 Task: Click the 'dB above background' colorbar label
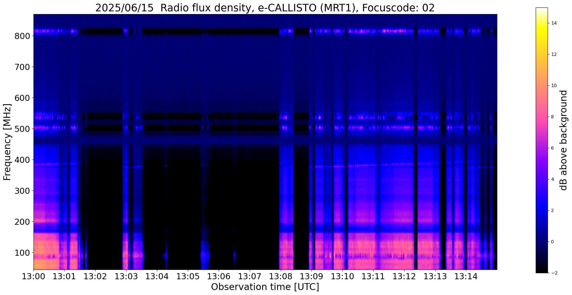(564, 140)
